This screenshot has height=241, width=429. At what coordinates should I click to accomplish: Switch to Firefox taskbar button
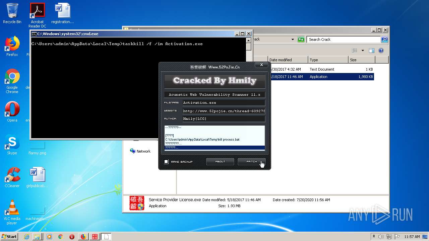(x=83, y=237)
